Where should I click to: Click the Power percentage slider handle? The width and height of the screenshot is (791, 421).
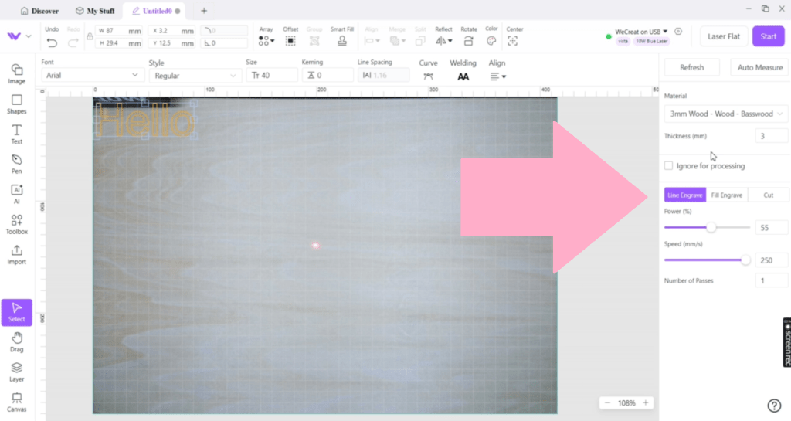point(711,227)
